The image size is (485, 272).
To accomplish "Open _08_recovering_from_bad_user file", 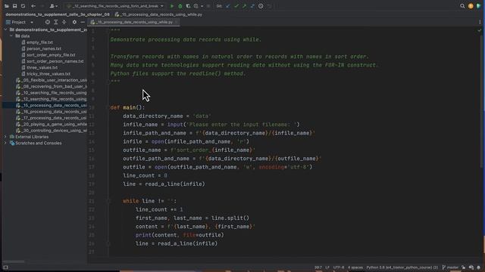I will click(x=52, y=86).
